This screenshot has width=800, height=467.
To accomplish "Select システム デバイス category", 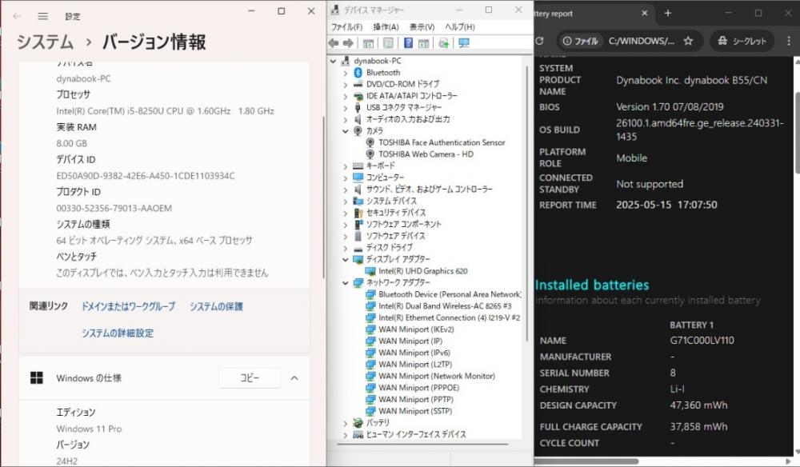I will 391,201.
